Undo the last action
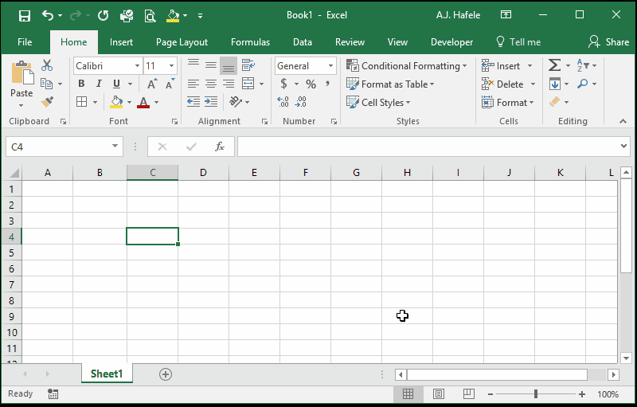 (48, 15)
